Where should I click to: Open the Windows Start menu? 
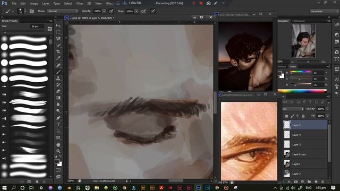(x=4, y=187)
